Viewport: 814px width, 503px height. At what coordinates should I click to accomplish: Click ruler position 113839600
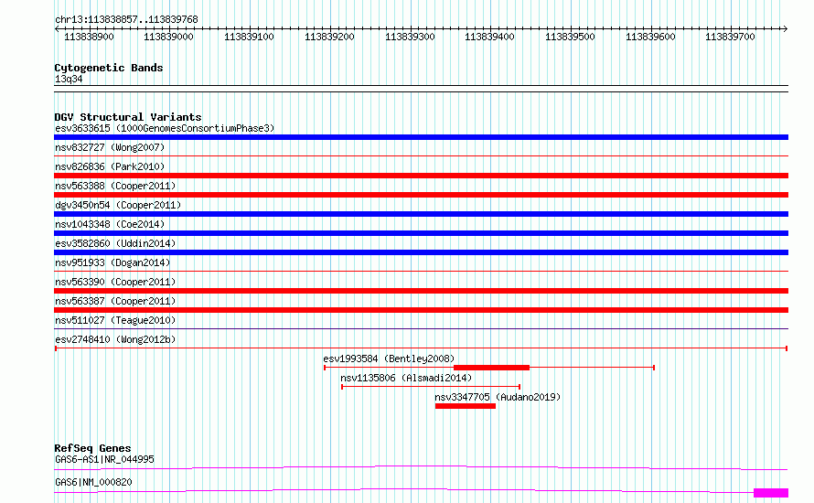[650, 37]
